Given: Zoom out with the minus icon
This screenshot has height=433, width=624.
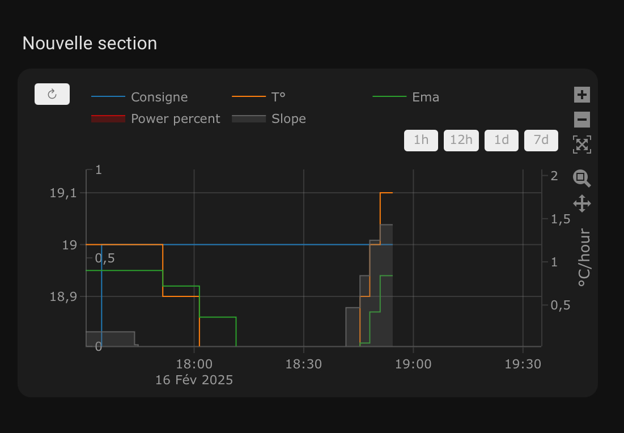Looking at the screenshot, I should coord(582,120).
